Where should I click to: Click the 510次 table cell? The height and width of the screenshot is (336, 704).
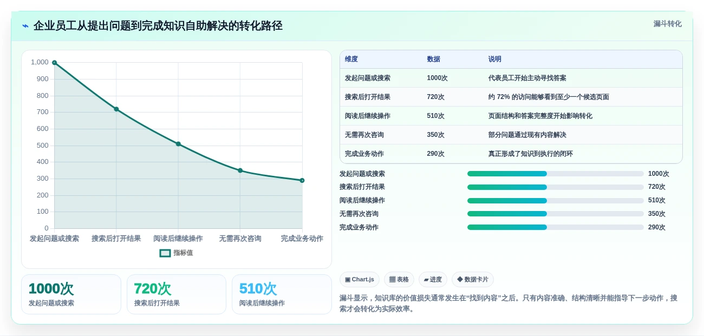436,116
